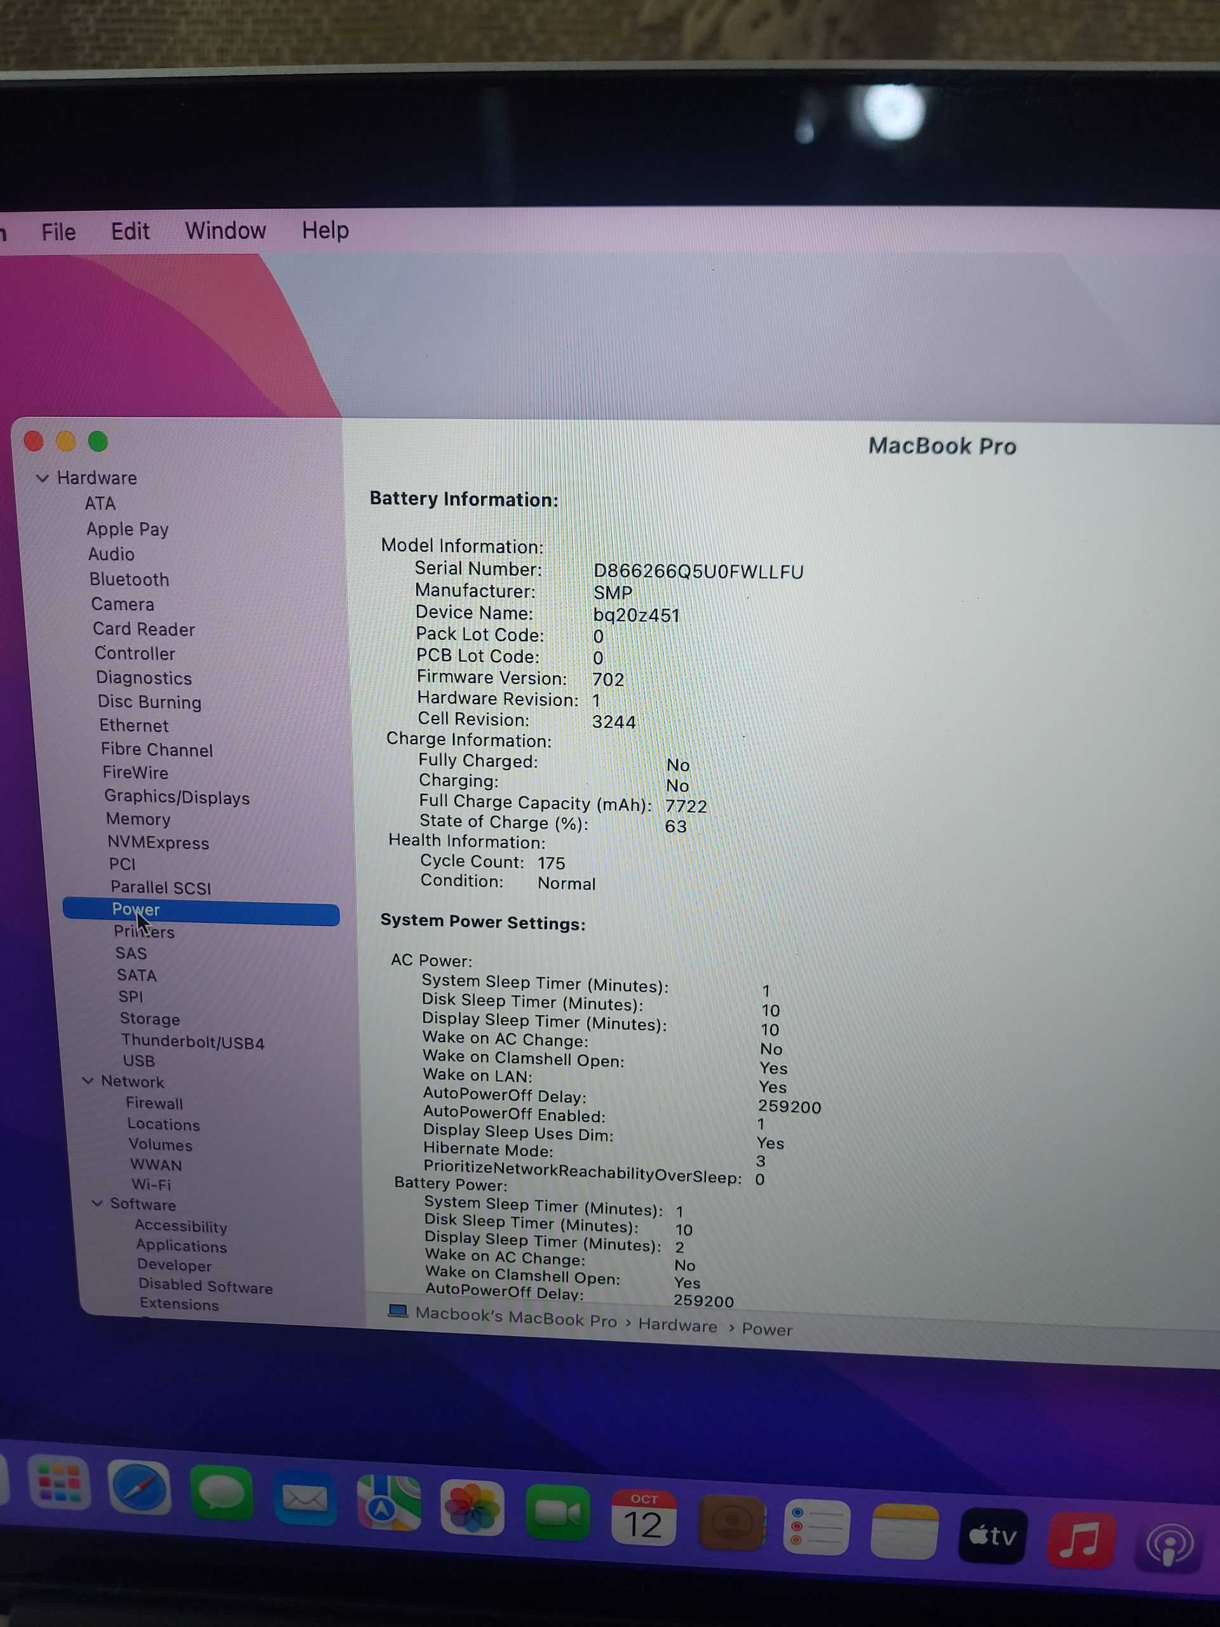Screen dimensions: 1220x1627
Task: Click Hardware in the path bar
Action: tap(677, 1325)
